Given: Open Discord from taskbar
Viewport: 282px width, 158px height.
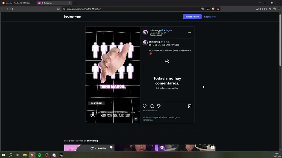Looking at the screenshot, I should tap(54, 155).
